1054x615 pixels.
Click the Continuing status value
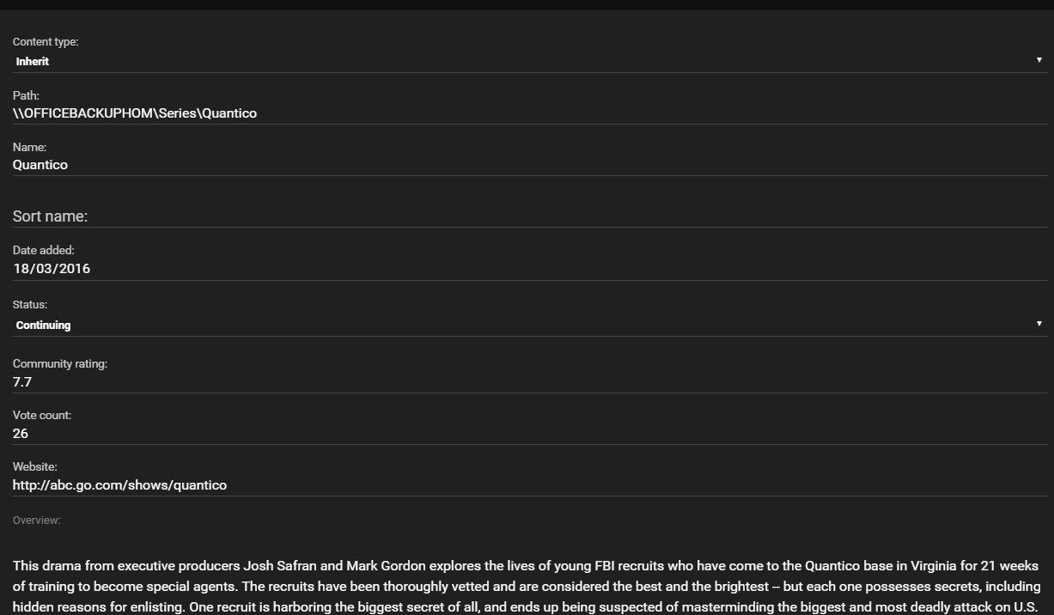(43, 325)
